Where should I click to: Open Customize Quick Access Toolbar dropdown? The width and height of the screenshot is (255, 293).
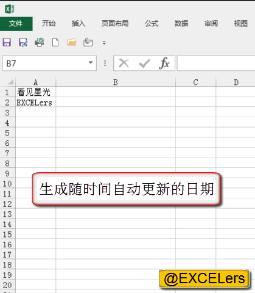104,43
